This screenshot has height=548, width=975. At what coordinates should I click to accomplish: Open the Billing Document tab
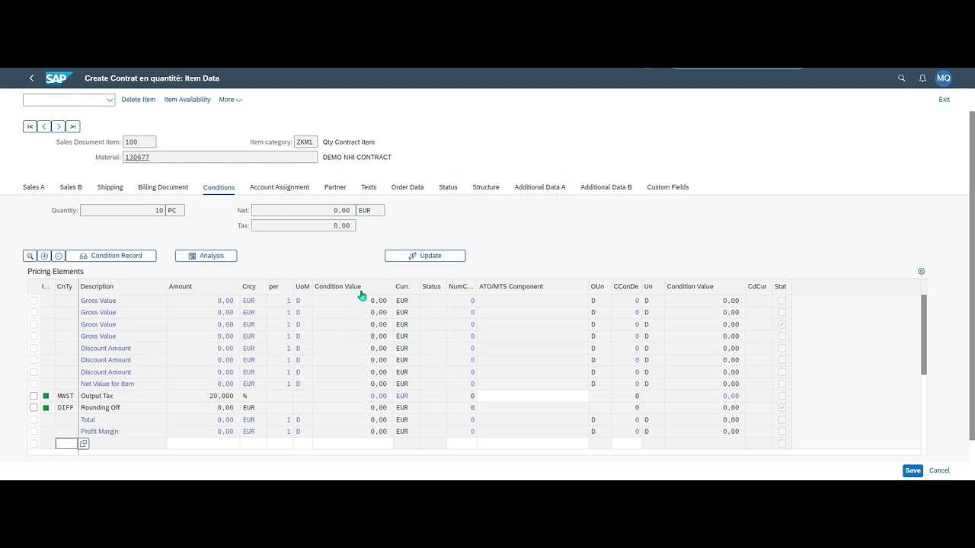(x=163, y=187)
